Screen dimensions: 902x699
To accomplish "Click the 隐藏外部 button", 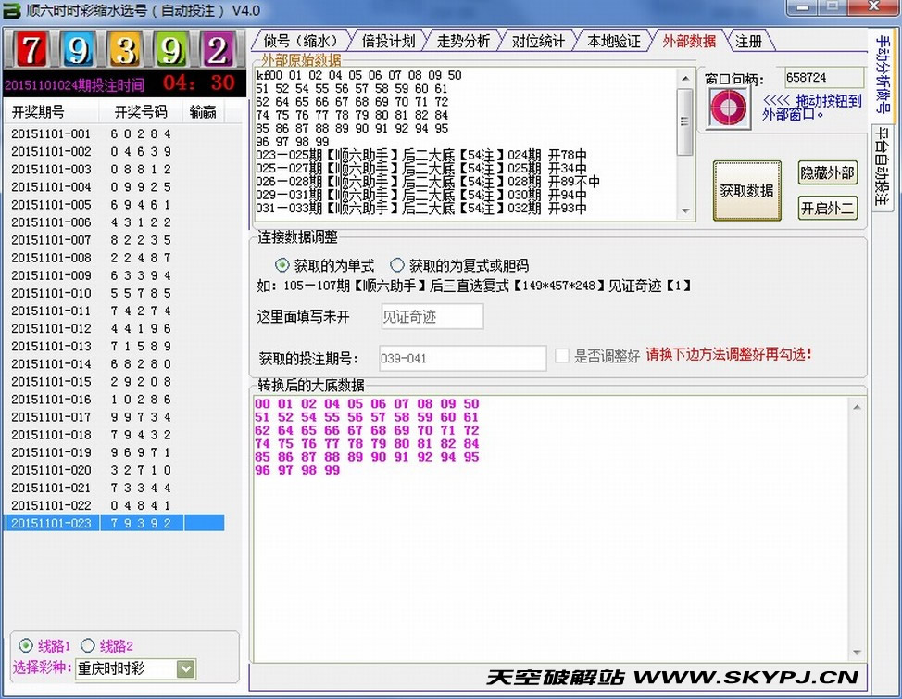I will point(827,173).
